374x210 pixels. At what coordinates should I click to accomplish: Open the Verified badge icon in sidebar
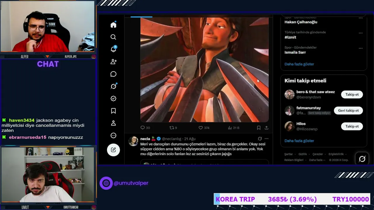113,99
